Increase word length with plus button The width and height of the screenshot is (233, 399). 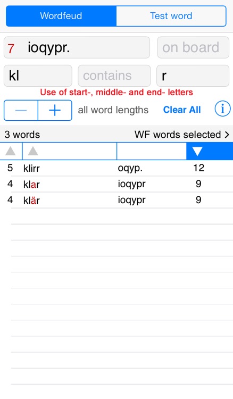(x=55, y=110)
